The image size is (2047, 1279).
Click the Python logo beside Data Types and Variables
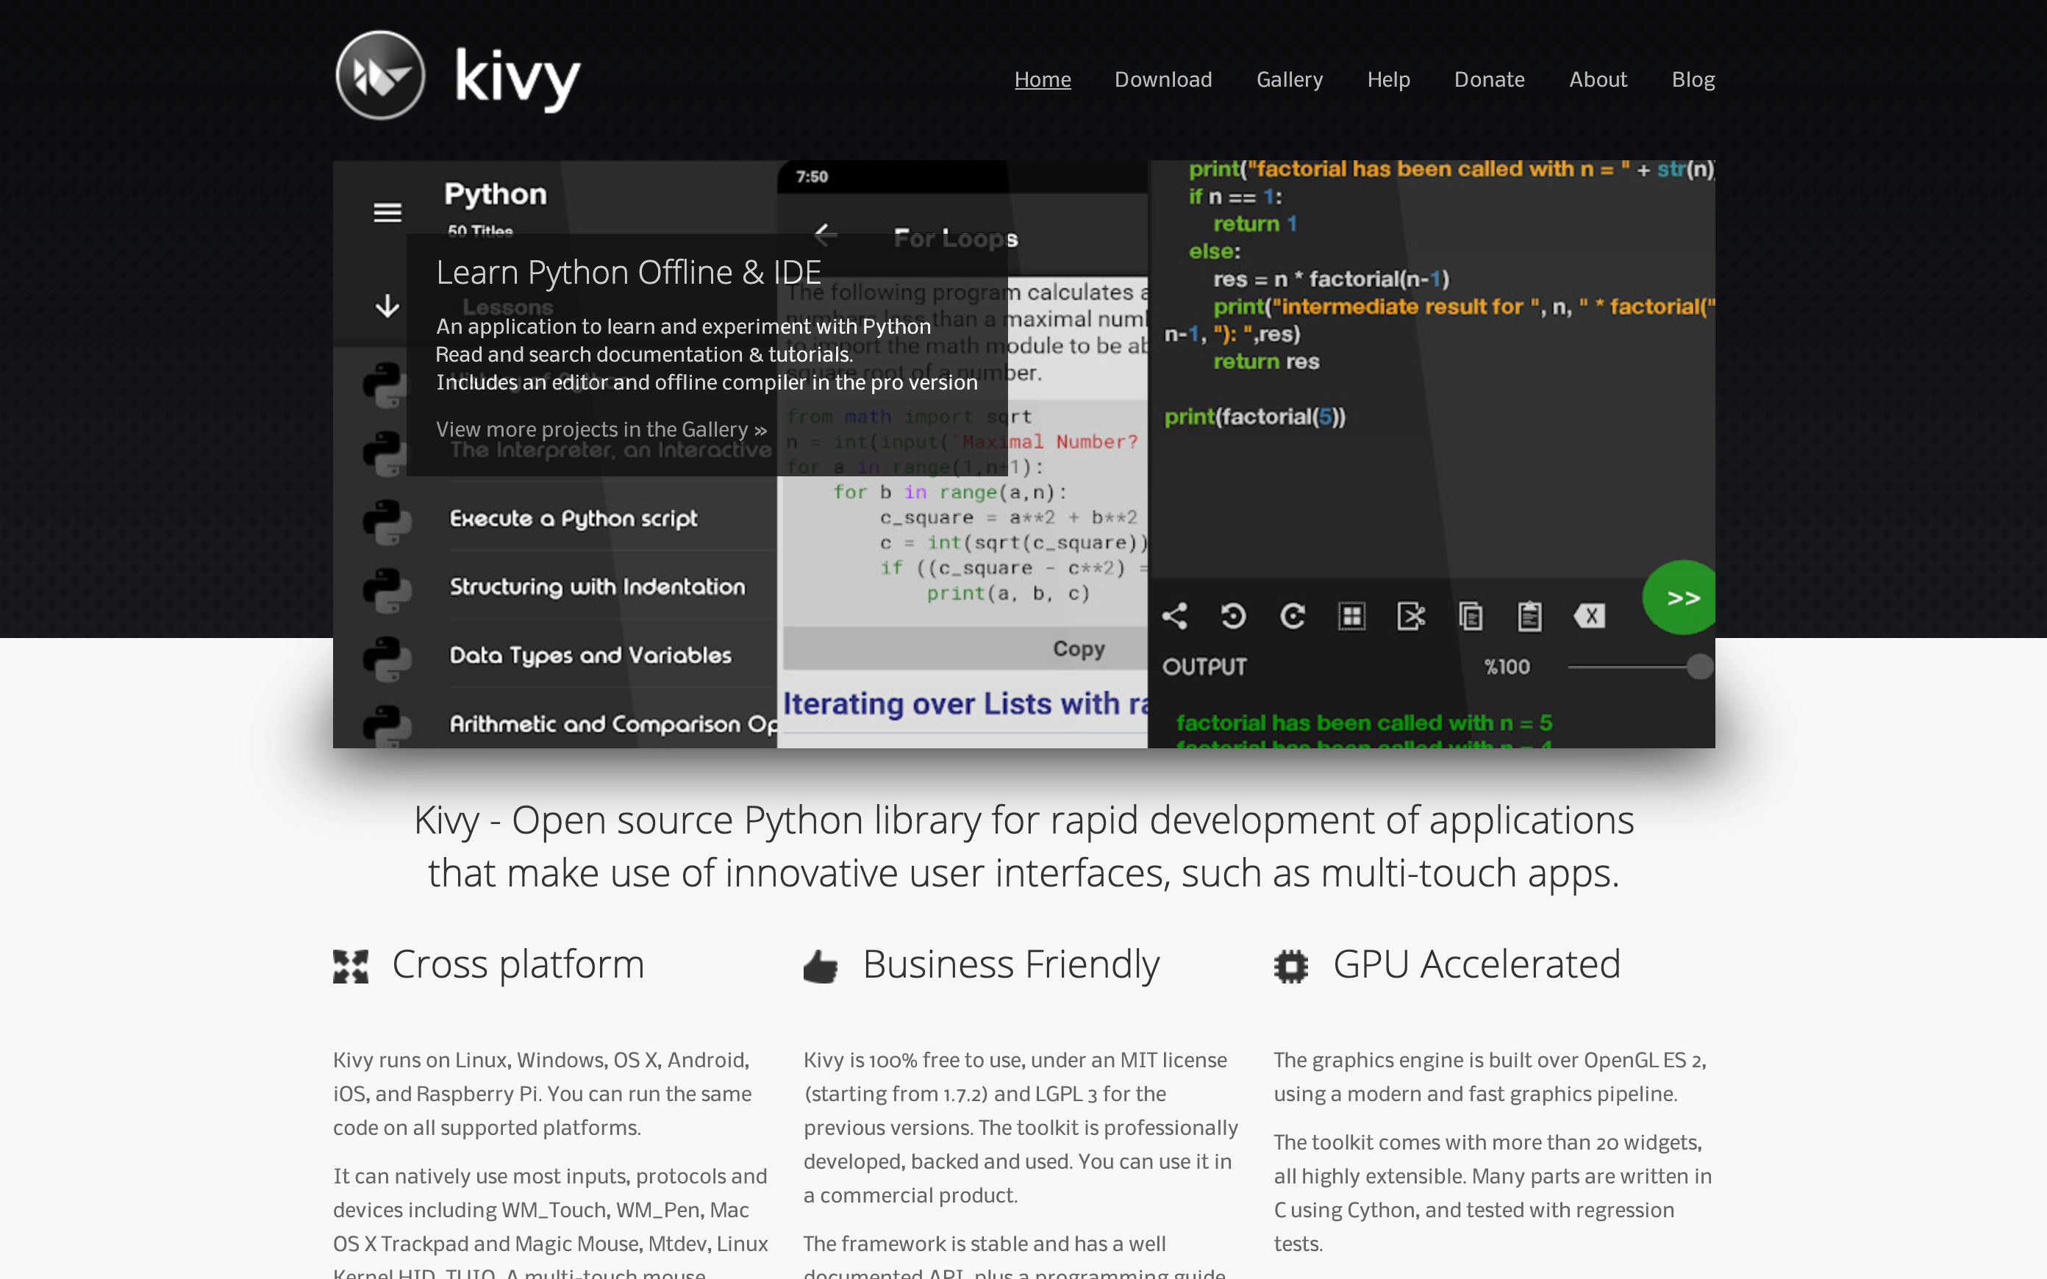tap(387, 659)
